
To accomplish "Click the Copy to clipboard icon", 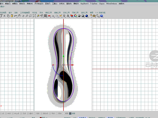I will pos(8,16).
